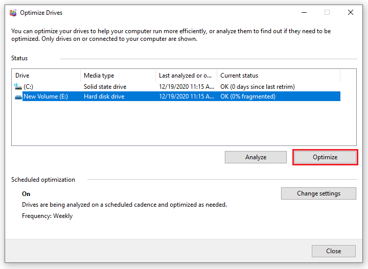
Task: Sort by the Current status column header
Action: (x=278, y=76)
